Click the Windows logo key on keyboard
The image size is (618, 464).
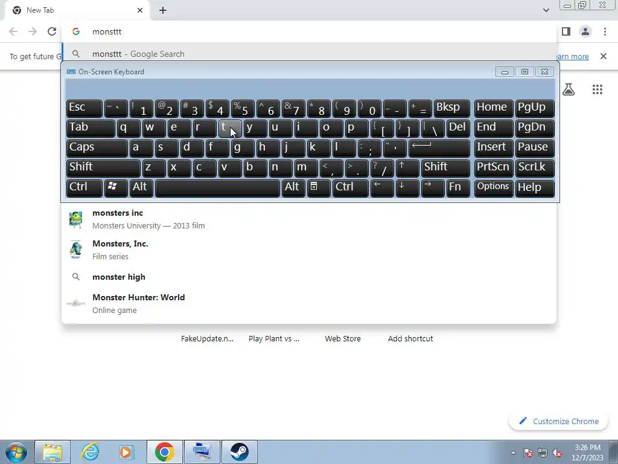[115, 188]
